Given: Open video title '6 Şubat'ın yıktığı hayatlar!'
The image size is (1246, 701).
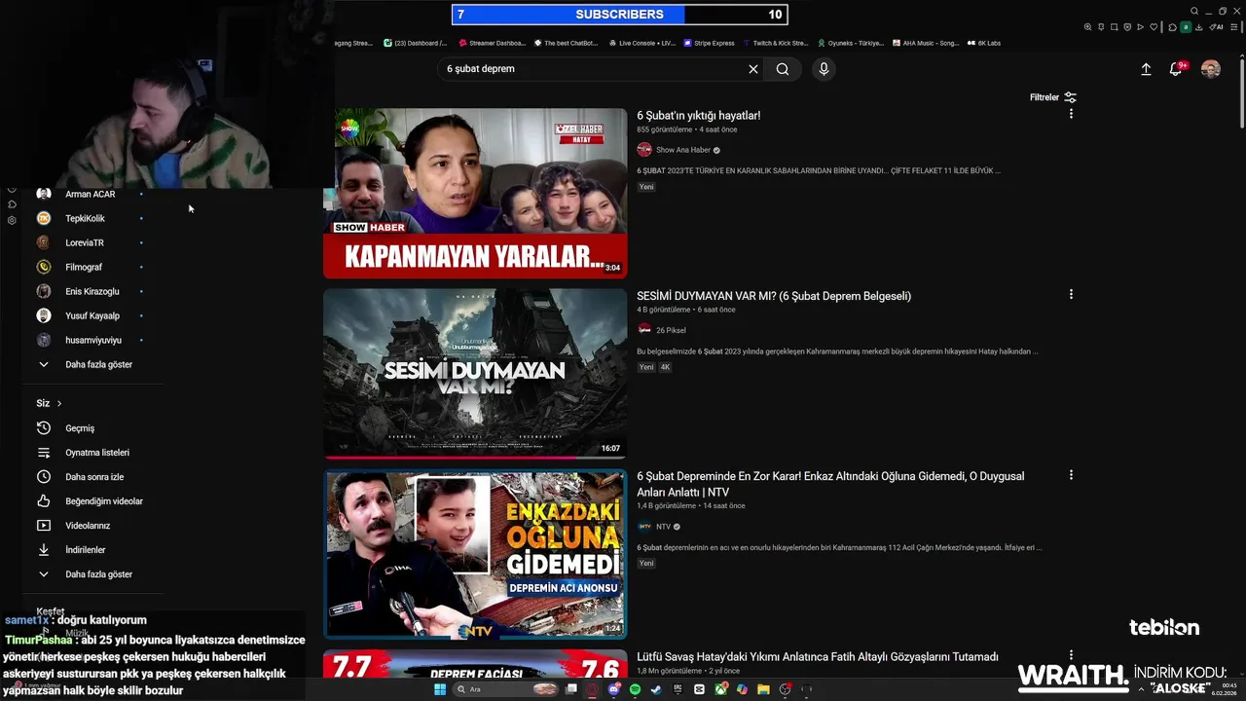Looking at the screenshot, I should tap(699, 115).
